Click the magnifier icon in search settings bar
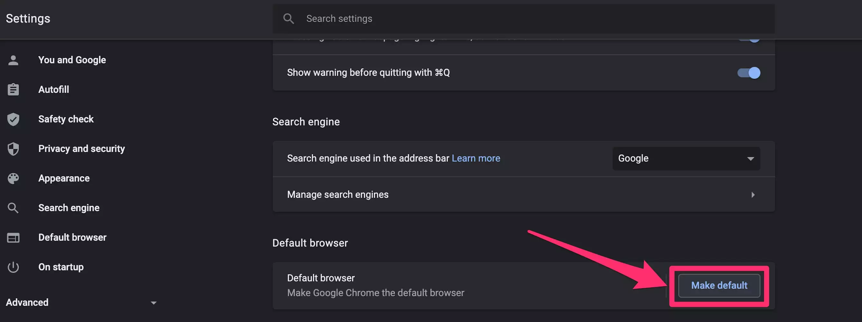 click(288, 19)
